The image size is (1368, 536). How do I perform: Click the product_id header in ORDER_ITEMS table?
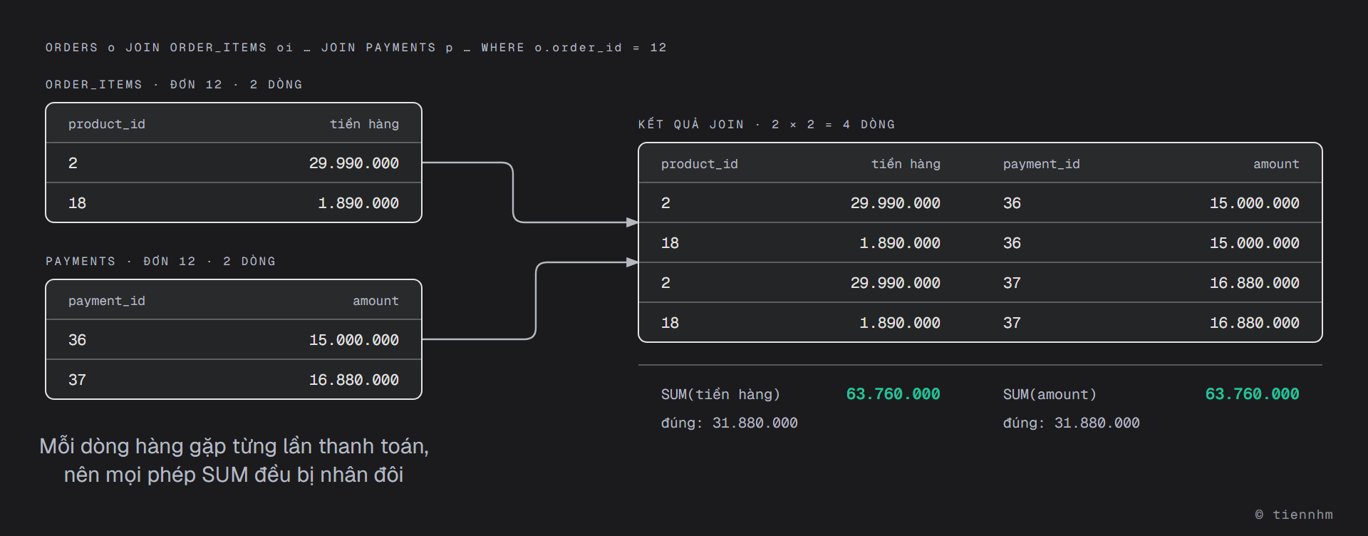pos(107,124)
